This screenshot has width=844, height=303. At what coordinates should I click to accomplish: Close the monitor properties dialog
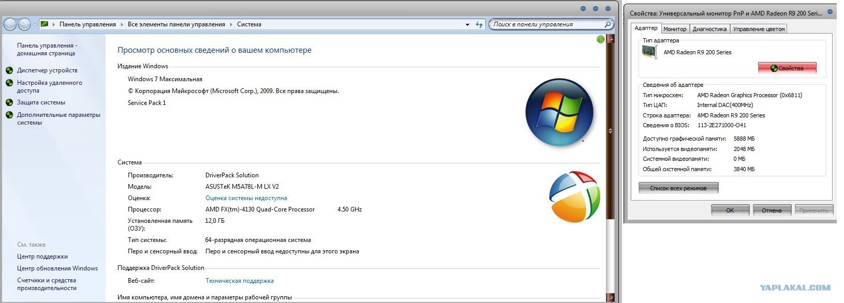tap(830, 12)
